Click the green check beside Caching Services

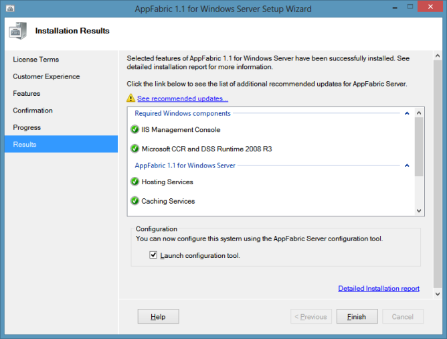(x=135, y=201)
